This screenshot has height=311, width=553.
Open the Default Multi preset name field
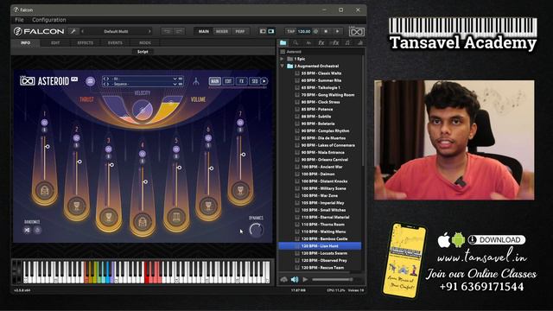(x=116, y=31)
